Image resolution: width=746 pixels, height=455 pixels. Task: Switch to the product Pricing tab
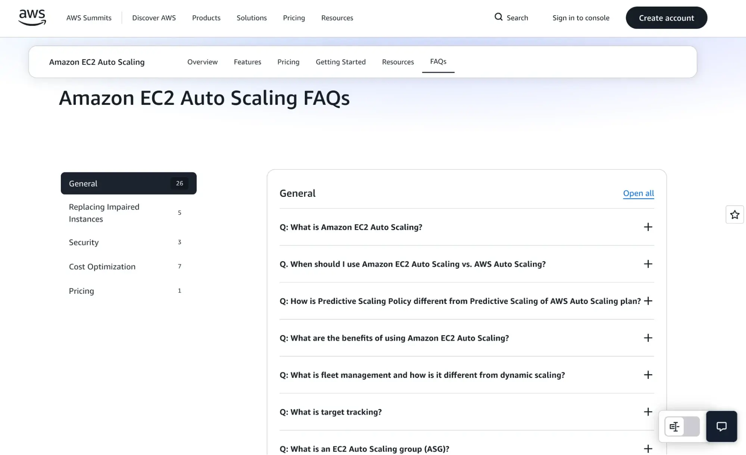(288, 62)
